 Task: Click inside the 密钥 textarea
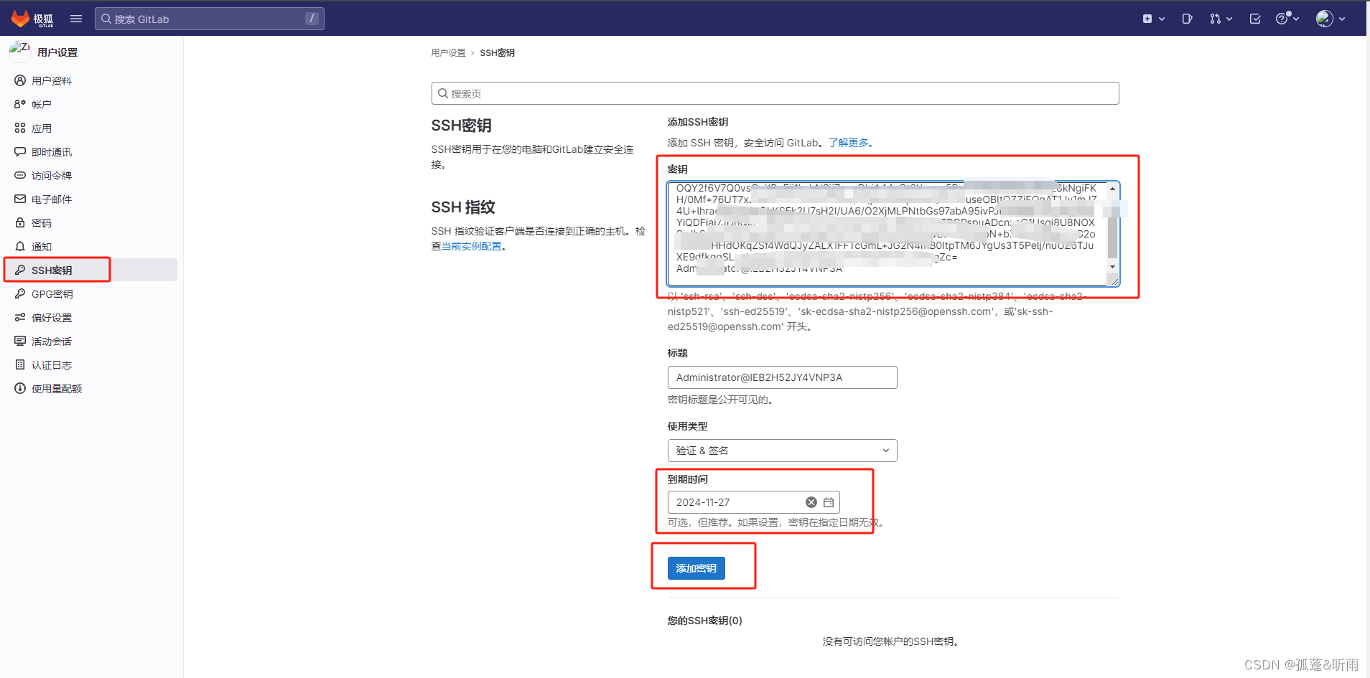click(x=893, y=233)
